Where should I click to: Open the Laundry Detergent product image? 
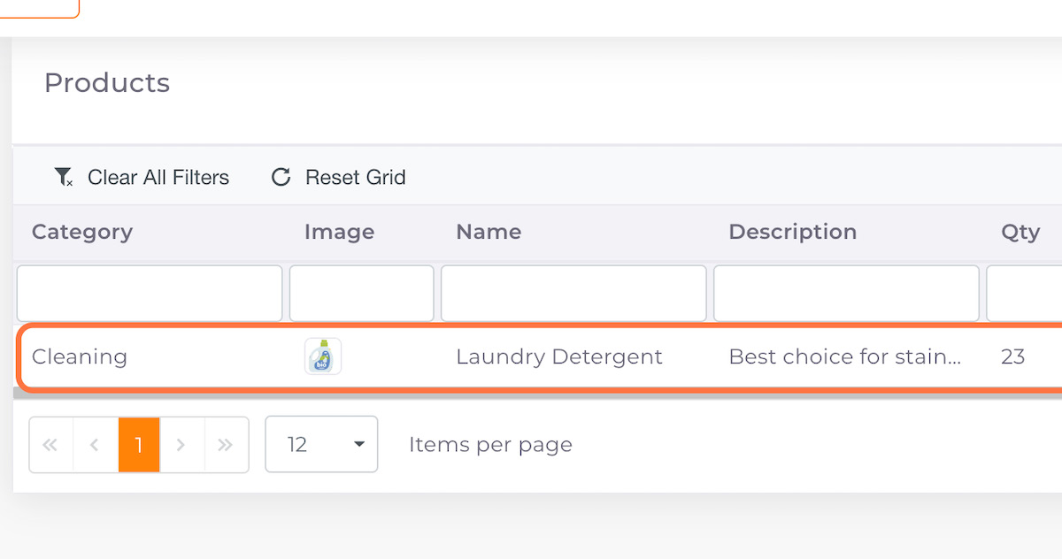coord(323,356)
